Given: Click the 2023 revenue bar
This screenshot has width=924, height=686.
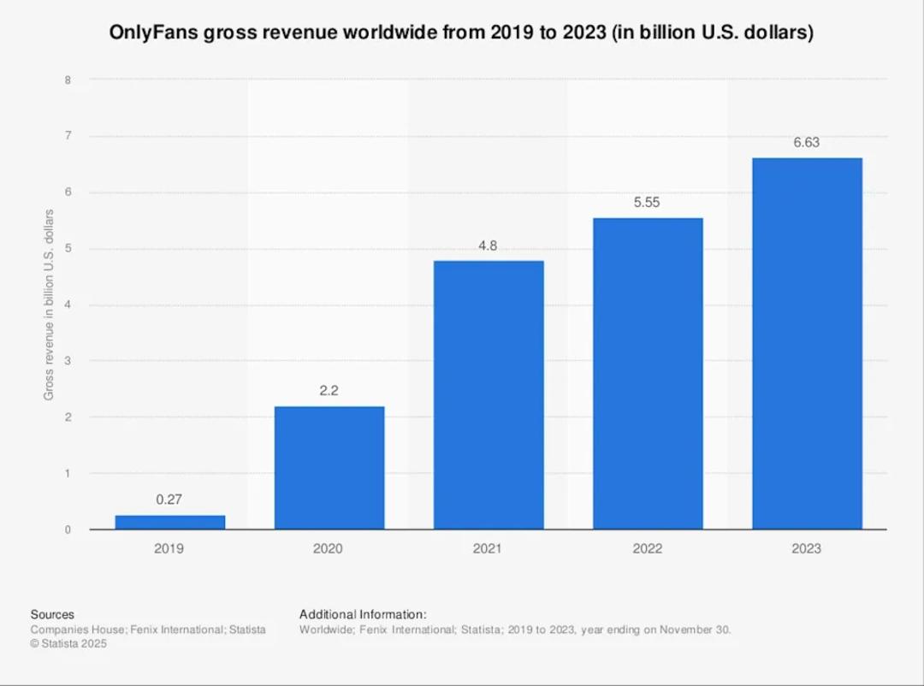Looking at the screenshot, I should coord(808,344).
